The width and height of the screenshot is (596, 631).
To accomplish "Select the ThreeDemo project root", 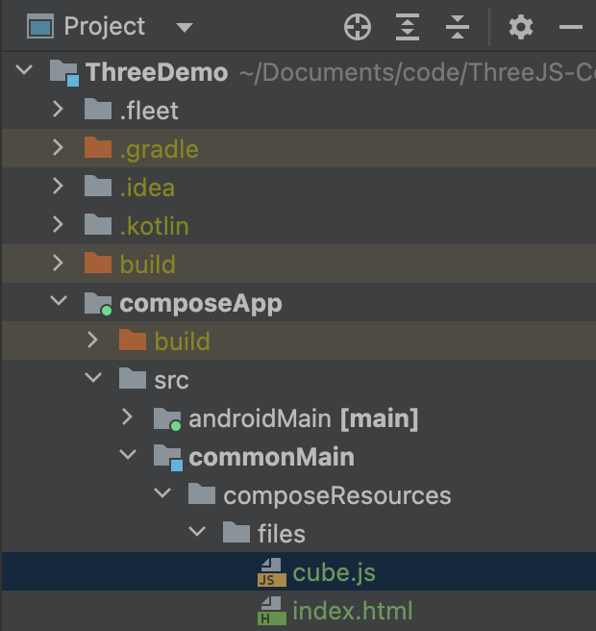I will click(x=157, y=72).
